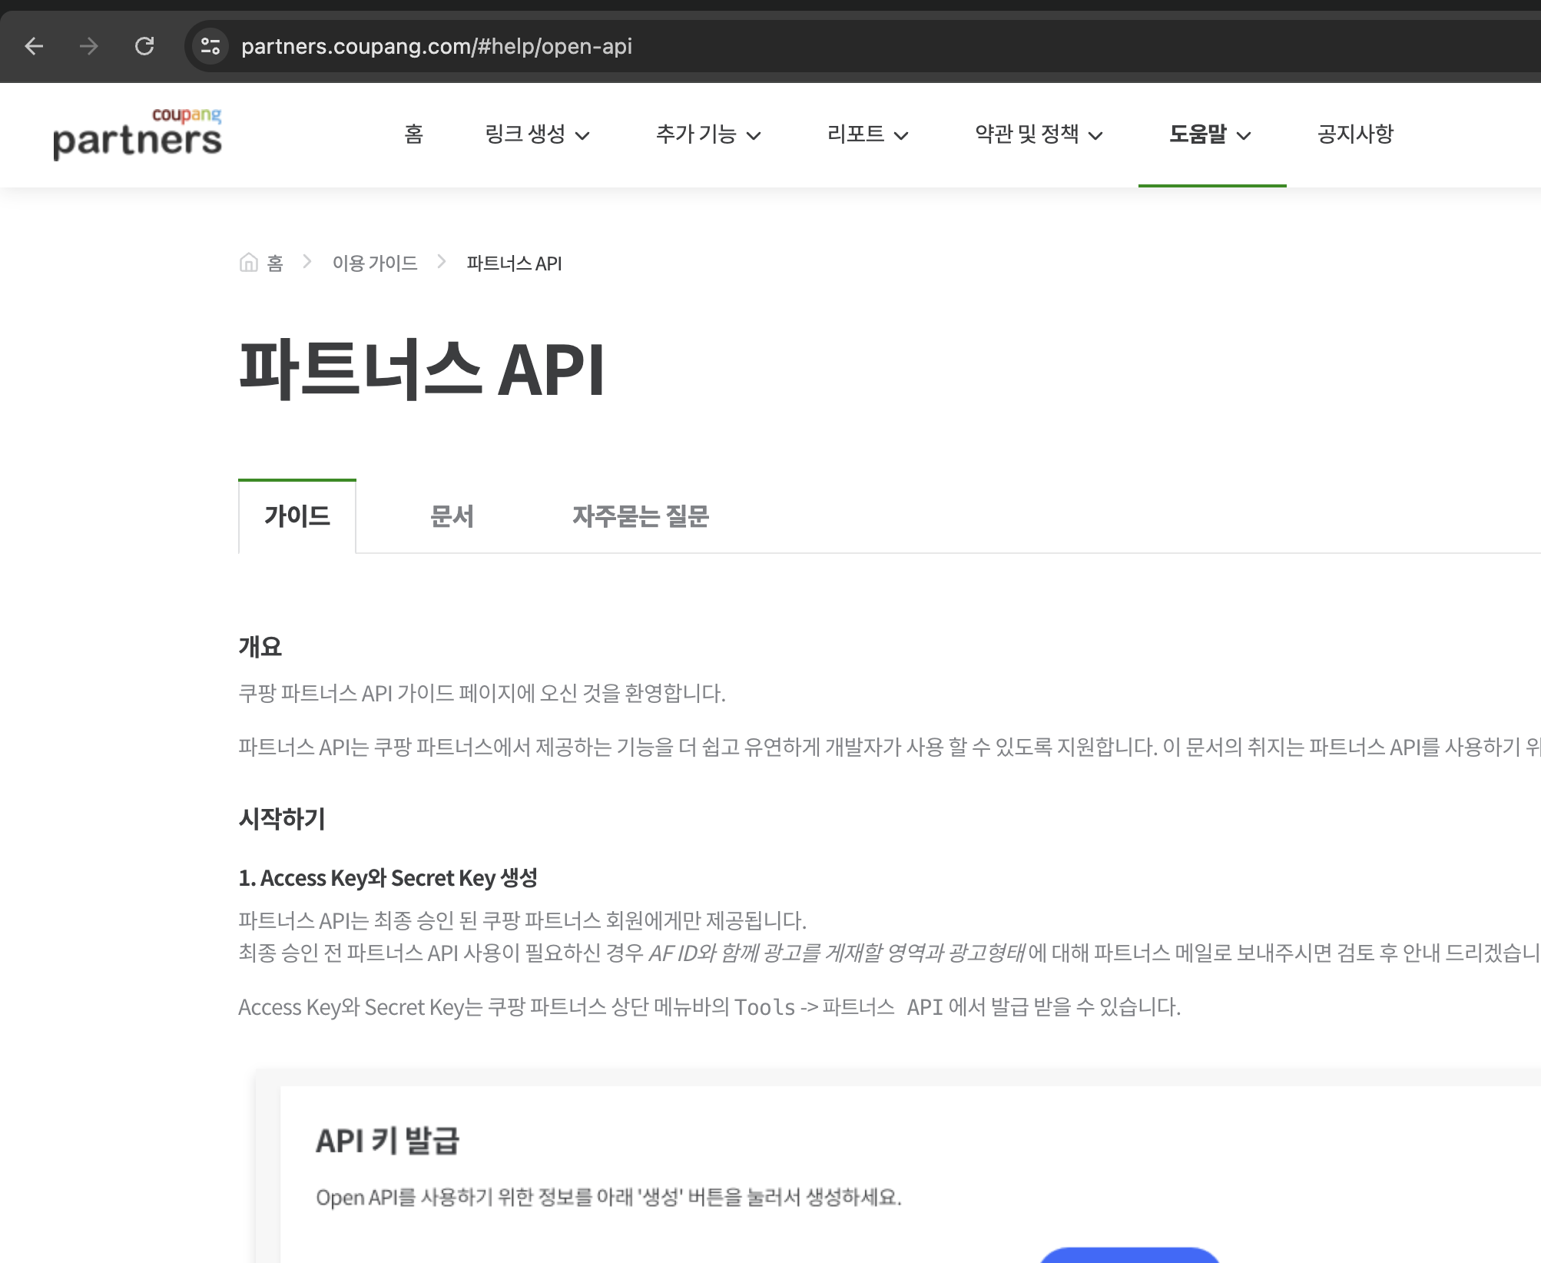Click the chevron next to 리포트
Image resolution: width=1541 pixels, height=1263 pixels.
click(x=901, y=136)
